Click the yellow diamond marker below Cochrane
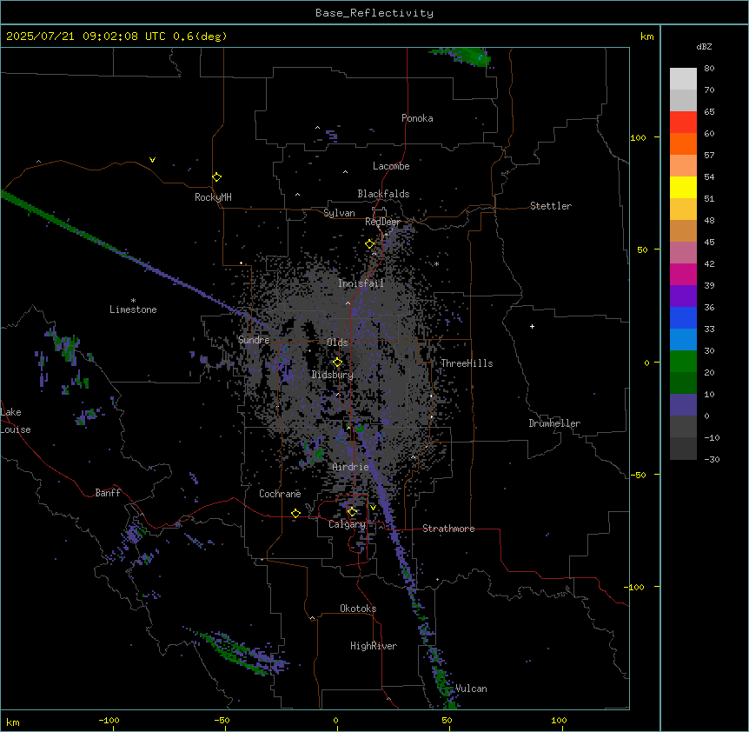 (295, 514)
